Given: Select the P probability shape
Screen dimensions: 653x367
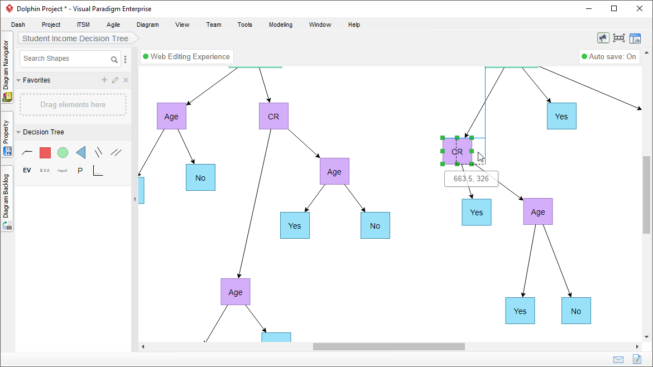Looking at the screenshot, I should coord(80,171).
